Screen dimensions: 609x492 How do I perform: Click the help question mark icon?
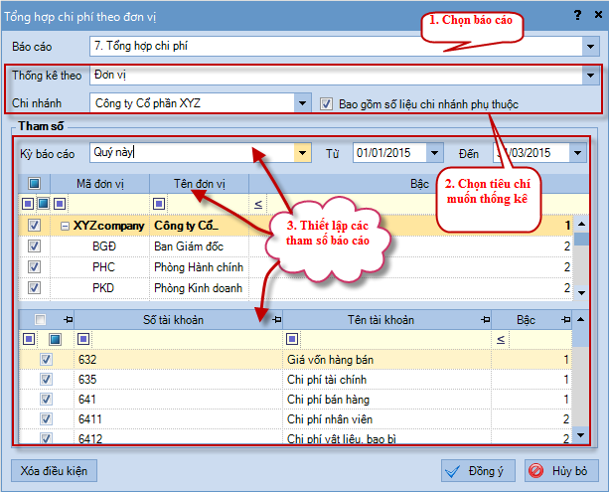pos(577,15)
